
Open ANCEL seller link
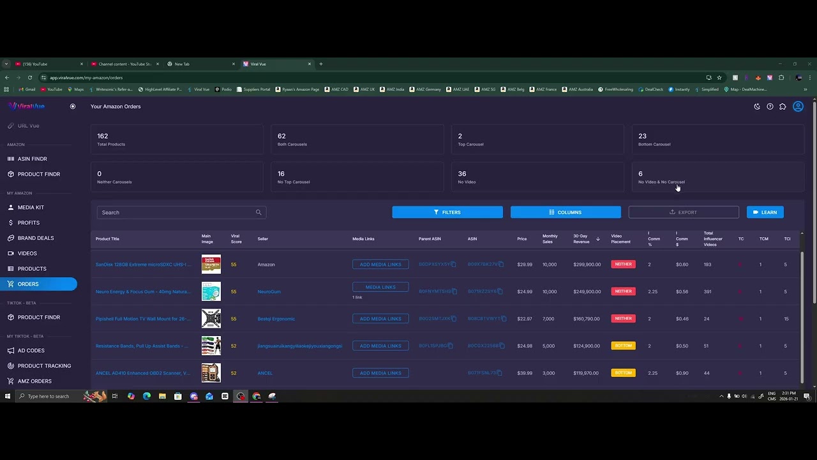(265, 373)
